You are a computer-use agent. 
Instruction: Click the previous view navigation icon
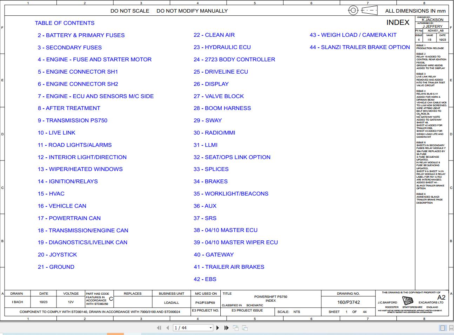click(236, 328)
